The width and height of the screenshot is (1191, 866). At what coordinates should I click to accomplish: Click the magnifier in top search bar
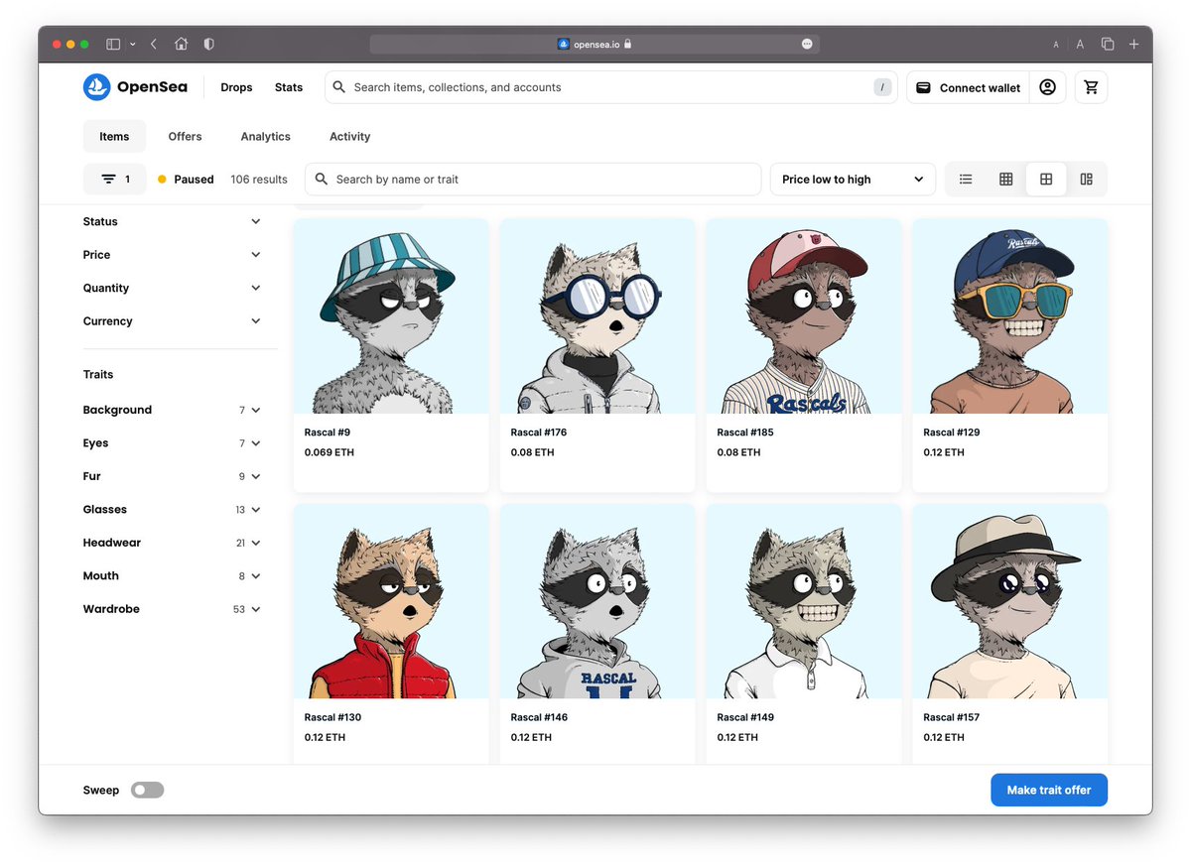[x=339, y=87]
